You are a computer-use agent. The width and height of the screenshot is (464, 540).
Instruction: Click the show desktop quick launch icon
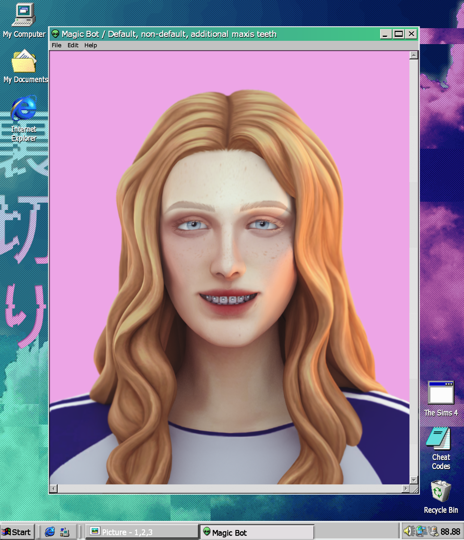point(64,532)
